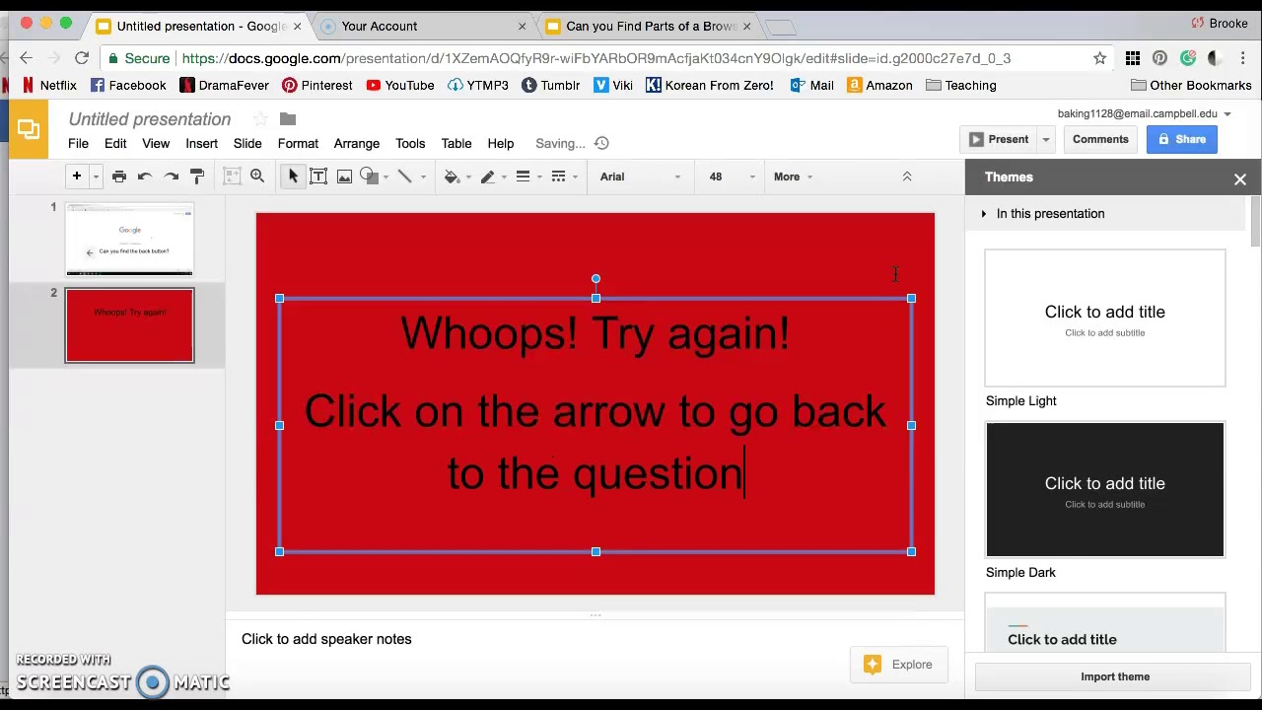Image resolution: width=1262 pixels, height=710 pixels.
Task: Open the Line weight options
Action: coord(523,177)
